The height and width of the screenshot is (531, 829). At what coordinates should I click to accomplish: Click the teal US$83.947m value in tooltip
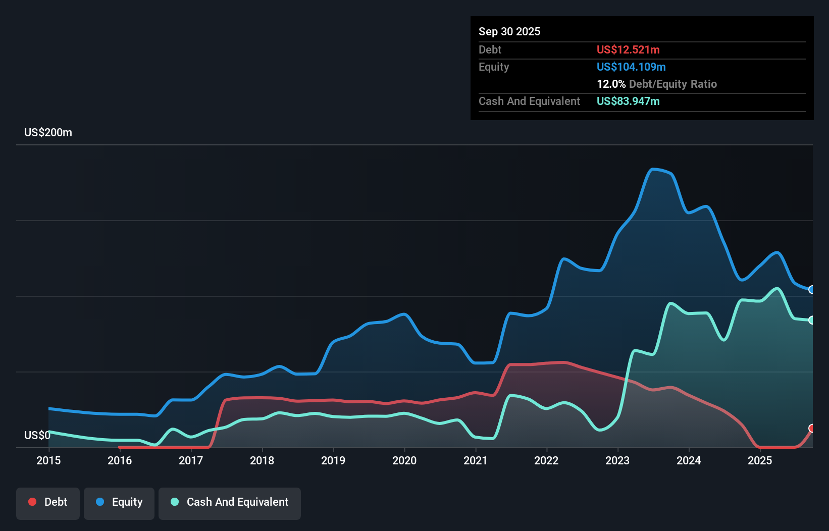coord(628,101)
